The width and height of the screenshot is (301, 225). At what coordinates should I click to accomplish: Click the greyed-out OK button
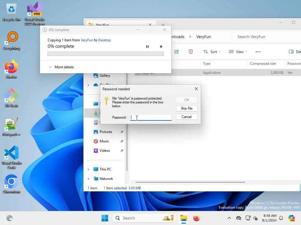pyautogui.click(x=187, y=100)
